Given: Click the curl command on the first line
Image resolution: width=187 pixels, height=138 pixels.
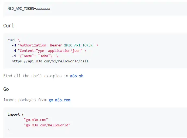Looking at the screenshot, I should click(x=12, y=40).
